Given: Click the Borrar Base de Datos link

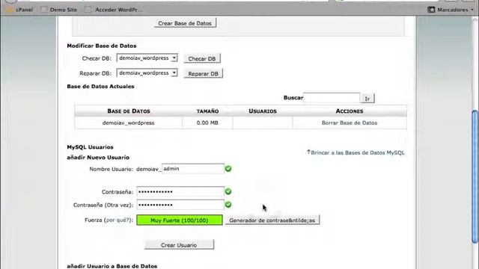Looking at the screenshot, I should tap(350, 123).
